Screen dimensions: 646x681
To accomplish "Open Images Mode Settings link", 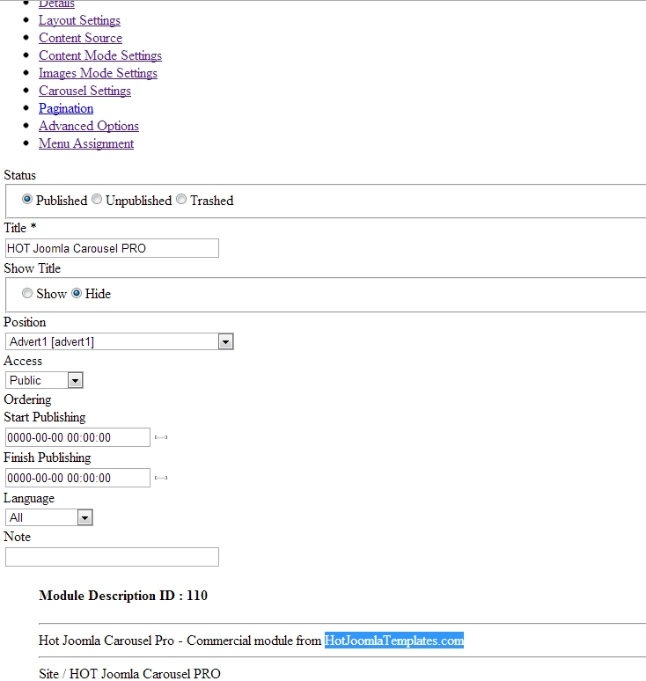I will tap(99, 73).
